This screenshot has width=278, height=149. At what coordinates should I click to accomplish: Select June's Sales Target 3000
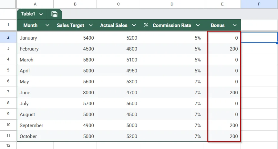tap(75, 92)
